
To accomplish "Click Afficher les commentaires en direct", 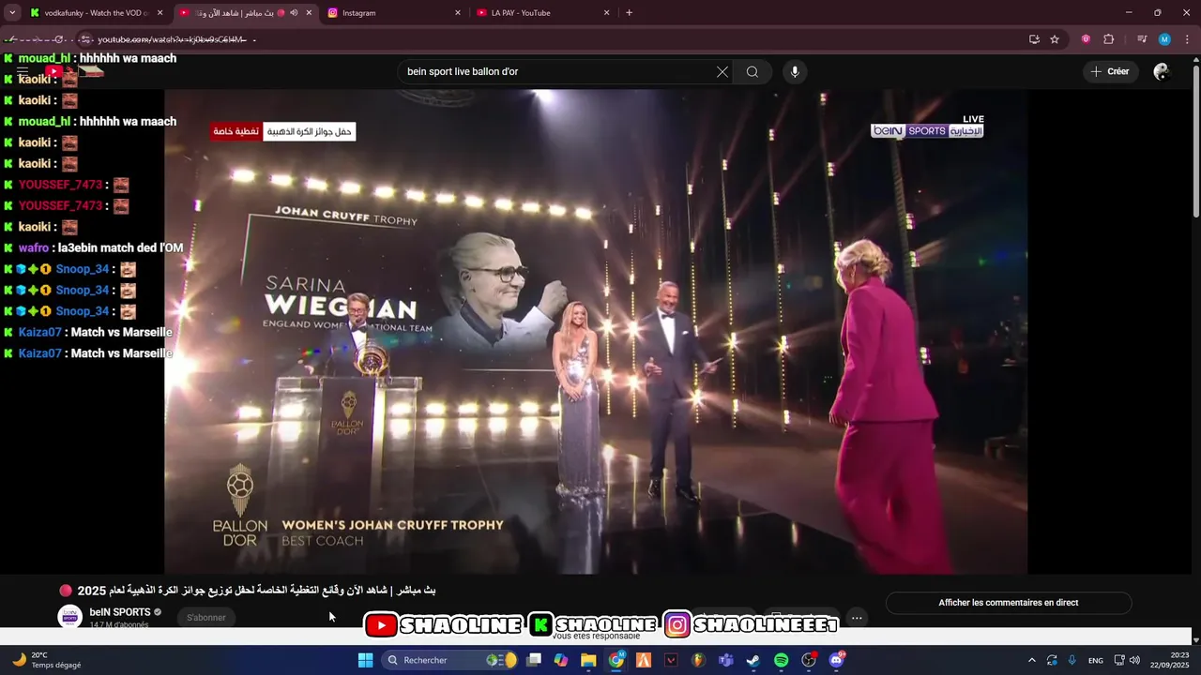I will tap(1009, 603).
